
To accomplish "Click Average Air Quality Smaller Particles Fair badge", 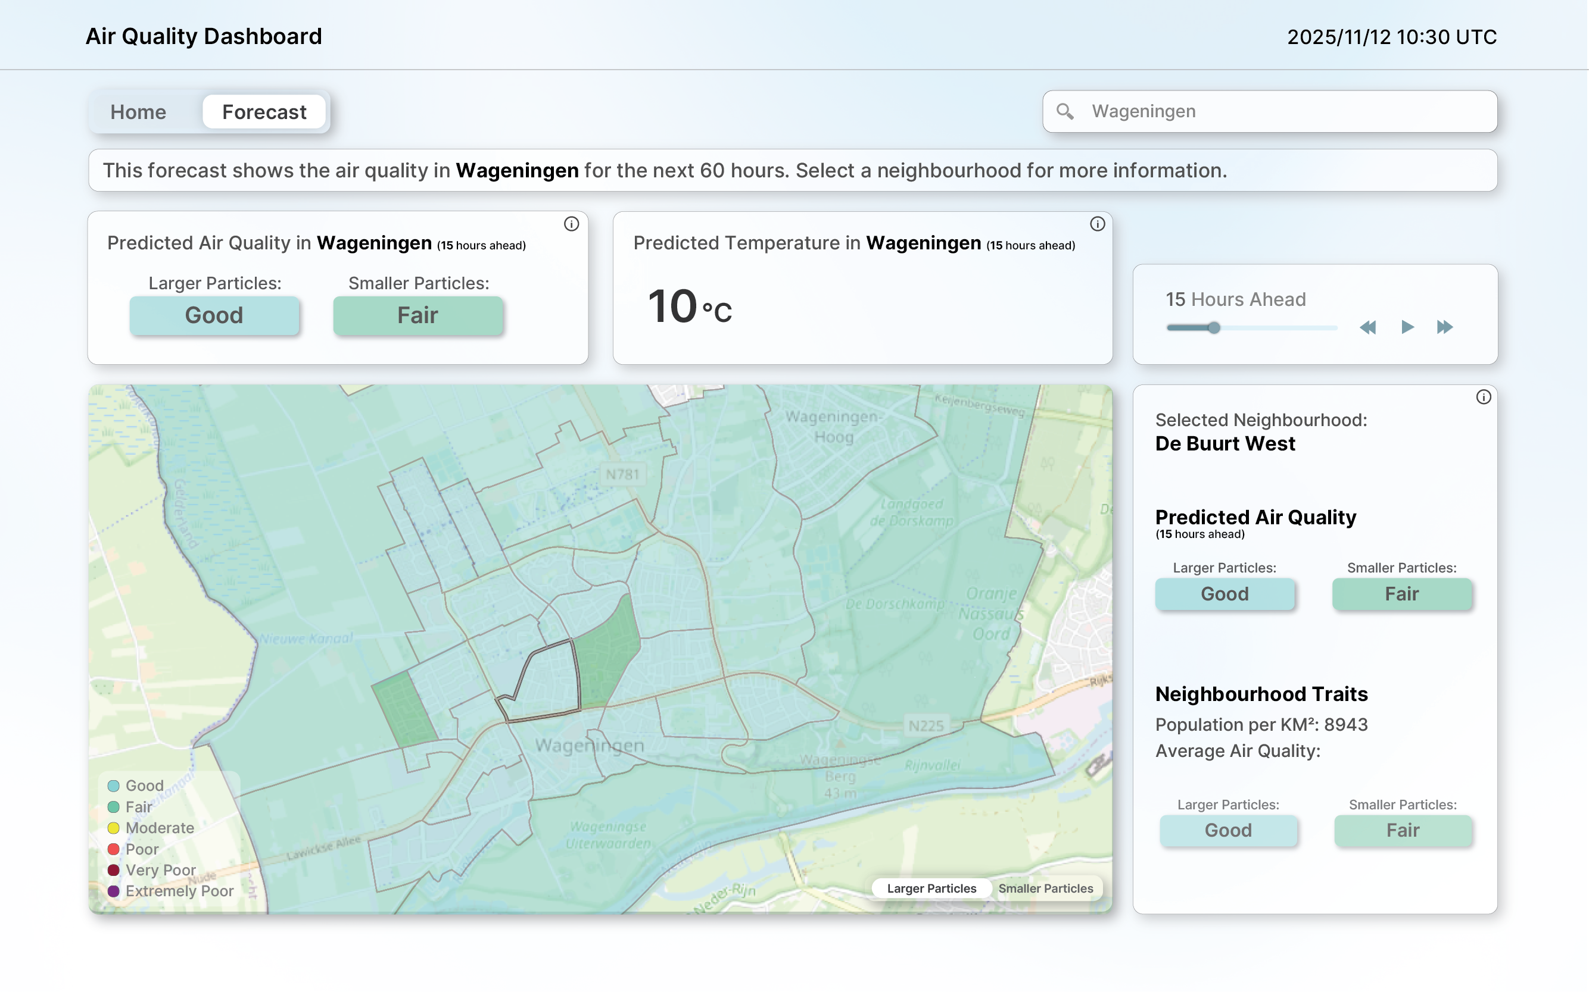I will pos(1403,831).
